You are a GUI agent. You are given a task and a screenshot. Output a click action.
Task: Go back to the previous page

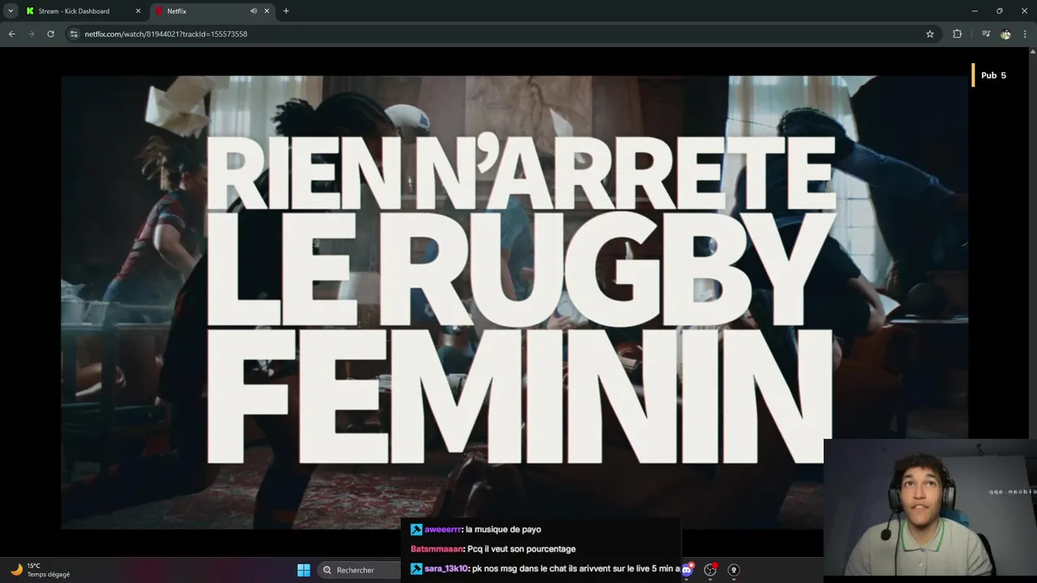12,34
